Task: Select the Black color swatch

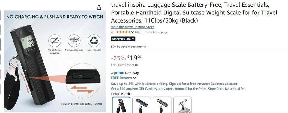Action: (121, 105)
